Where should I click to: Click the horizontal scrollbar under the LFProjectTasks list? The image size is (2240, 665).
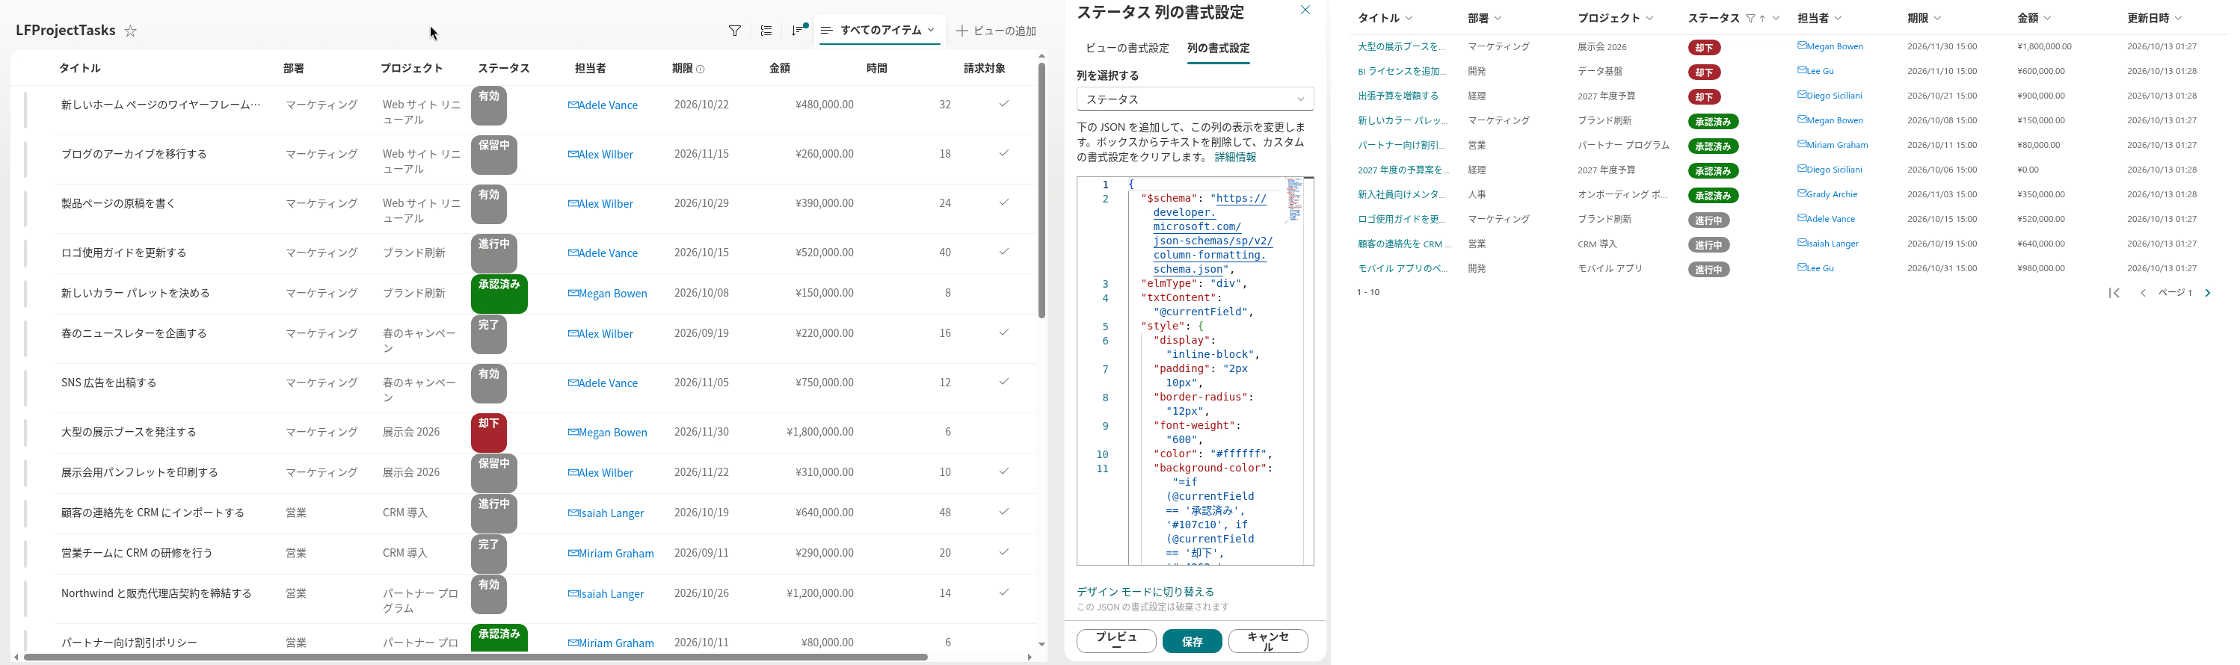click(476, 658)
